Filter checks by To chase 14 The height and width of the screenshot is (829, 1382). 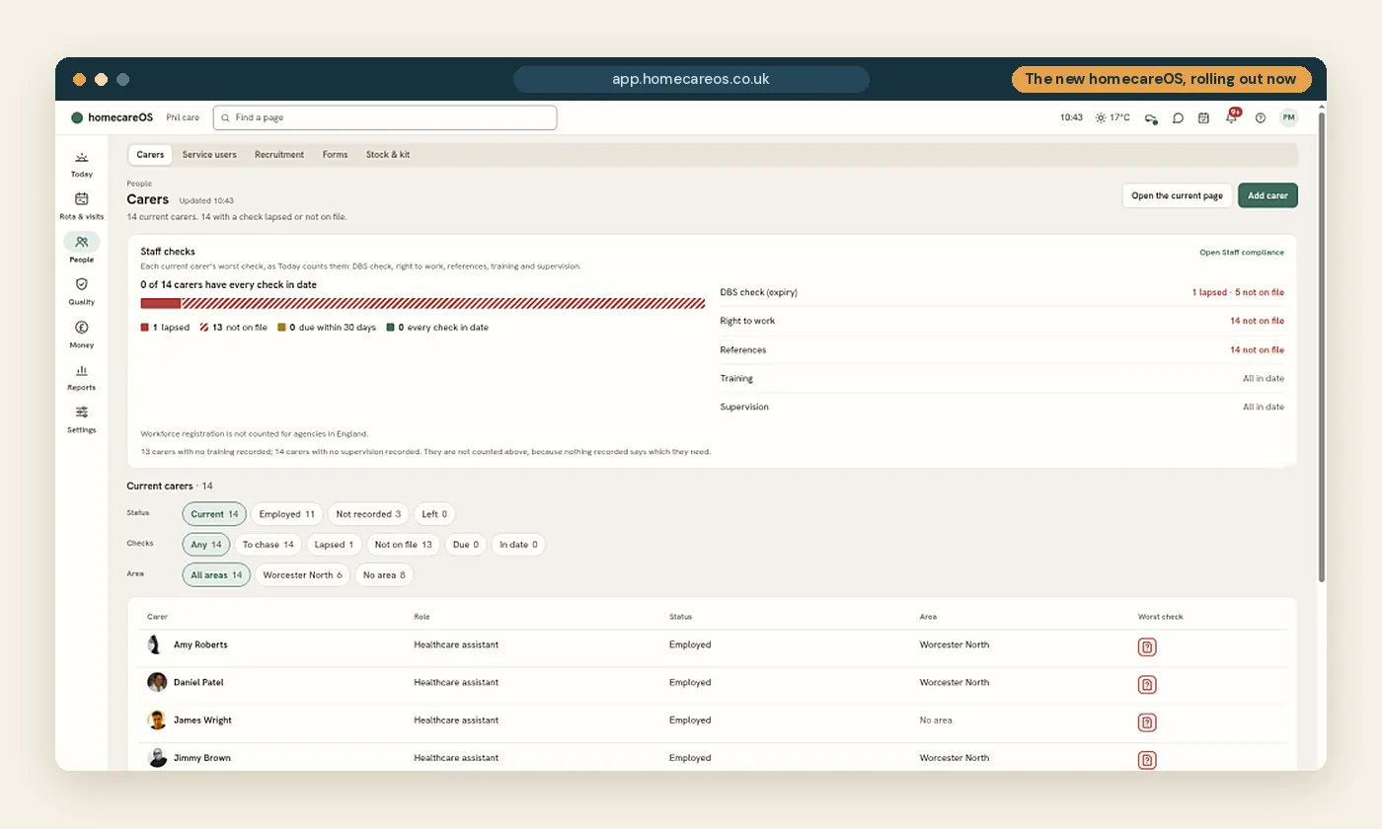click(x=269, y=545)
